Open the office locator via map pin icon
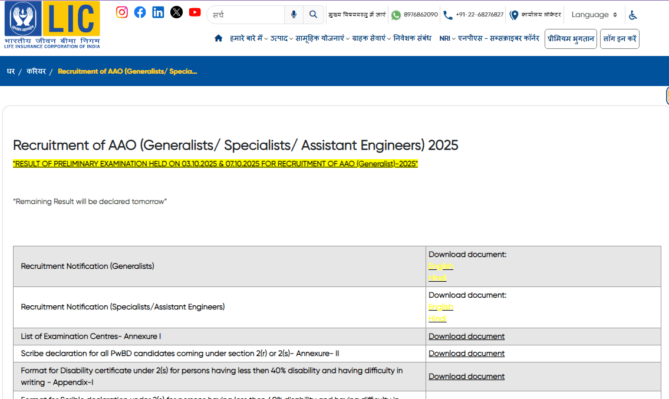Screen dimensions: 669x399 pos(515,14)
